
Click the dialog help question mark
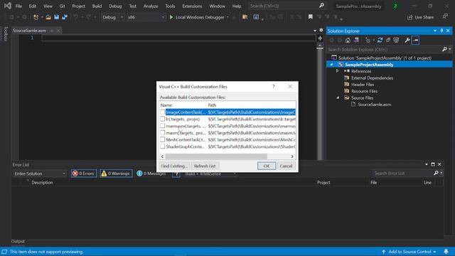pos(273,87)
